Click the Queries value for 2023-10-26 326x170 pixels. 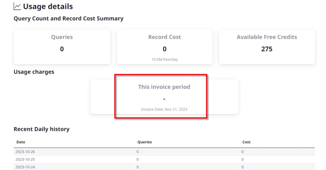pos(138,152)
